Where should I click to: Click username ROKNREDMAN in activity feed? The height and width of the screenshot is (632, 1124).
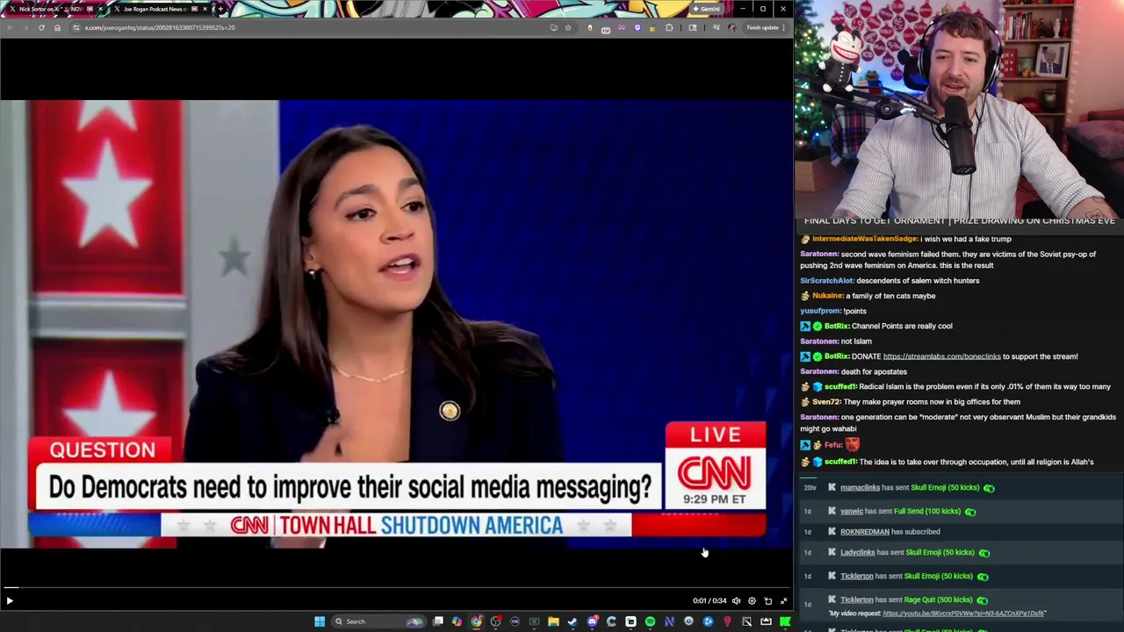[x=865, y=532]
